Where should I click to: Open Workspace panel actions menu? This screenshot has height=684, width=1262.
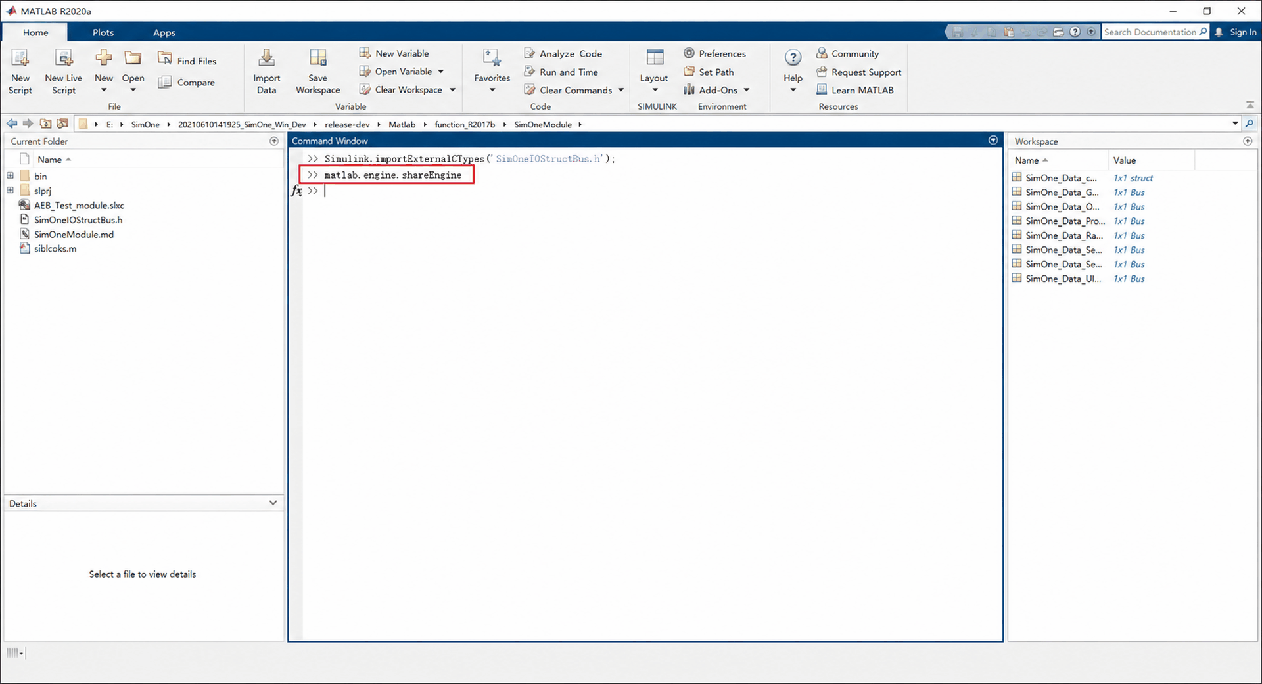pyautogui.click(x=1248, y=141)
